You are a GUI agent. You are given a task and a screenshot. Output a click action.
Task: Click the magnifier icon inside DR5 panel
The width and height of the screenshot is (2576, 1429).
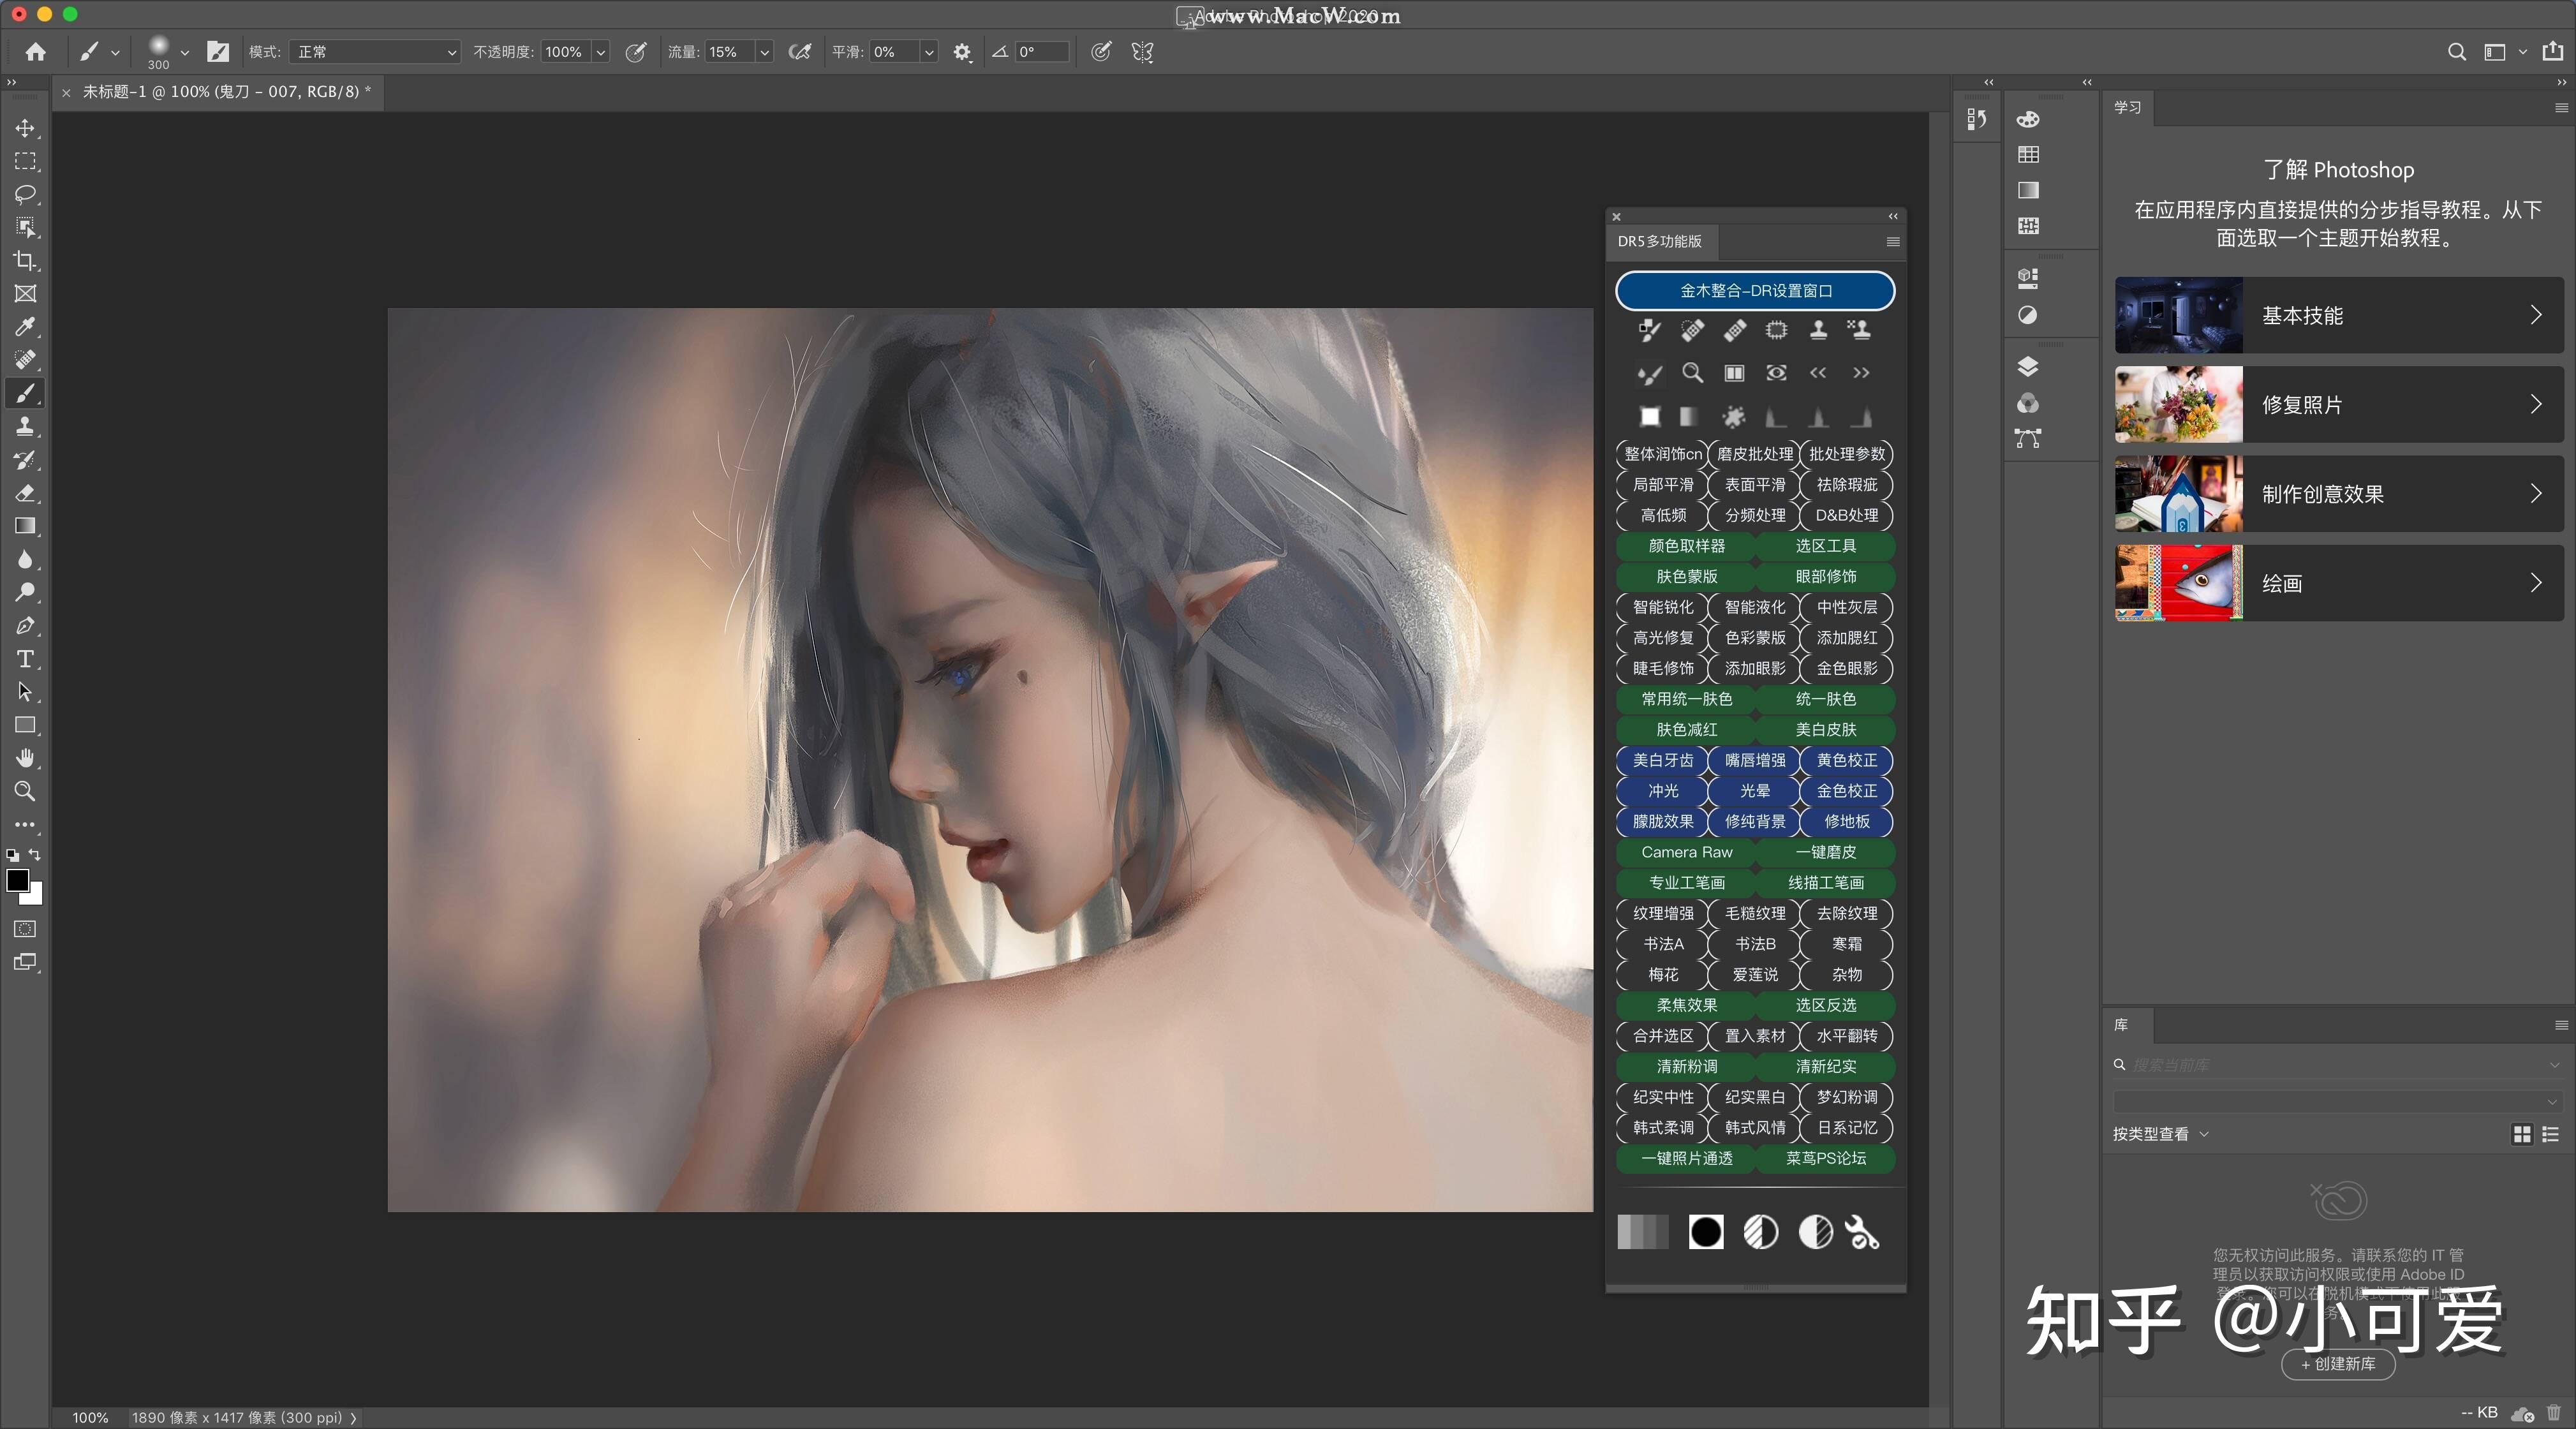1692,373
